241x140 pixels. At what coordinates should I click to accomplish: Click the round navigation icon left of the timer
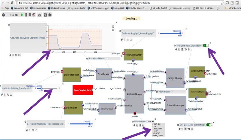pos(3,15)
